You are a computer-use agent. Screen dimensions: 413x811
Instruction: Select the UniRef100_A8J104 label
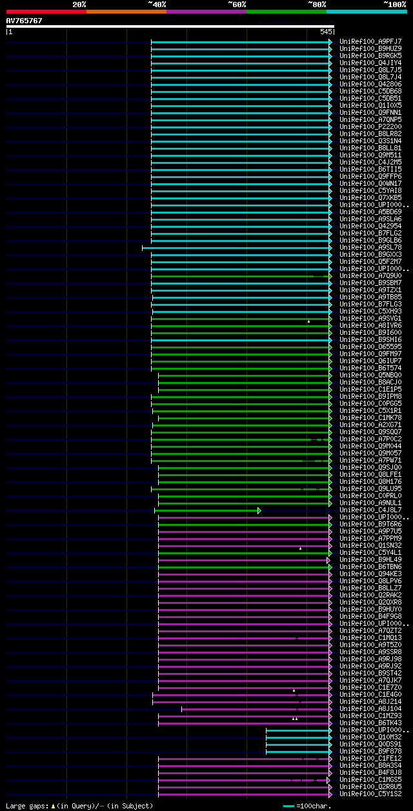370,708
